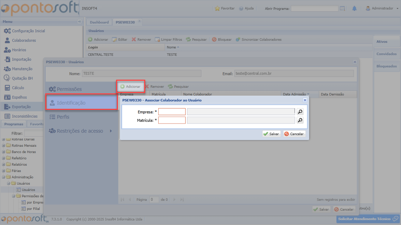
Task: Switch to the Dashboard tab
Action: [99, 22]
